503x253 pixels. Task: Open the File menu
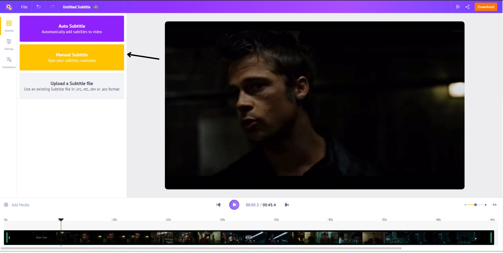24,7
